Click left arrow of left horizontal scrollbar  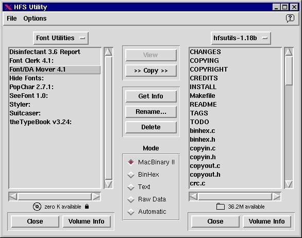pyautogui.click(x=13, y=197)
